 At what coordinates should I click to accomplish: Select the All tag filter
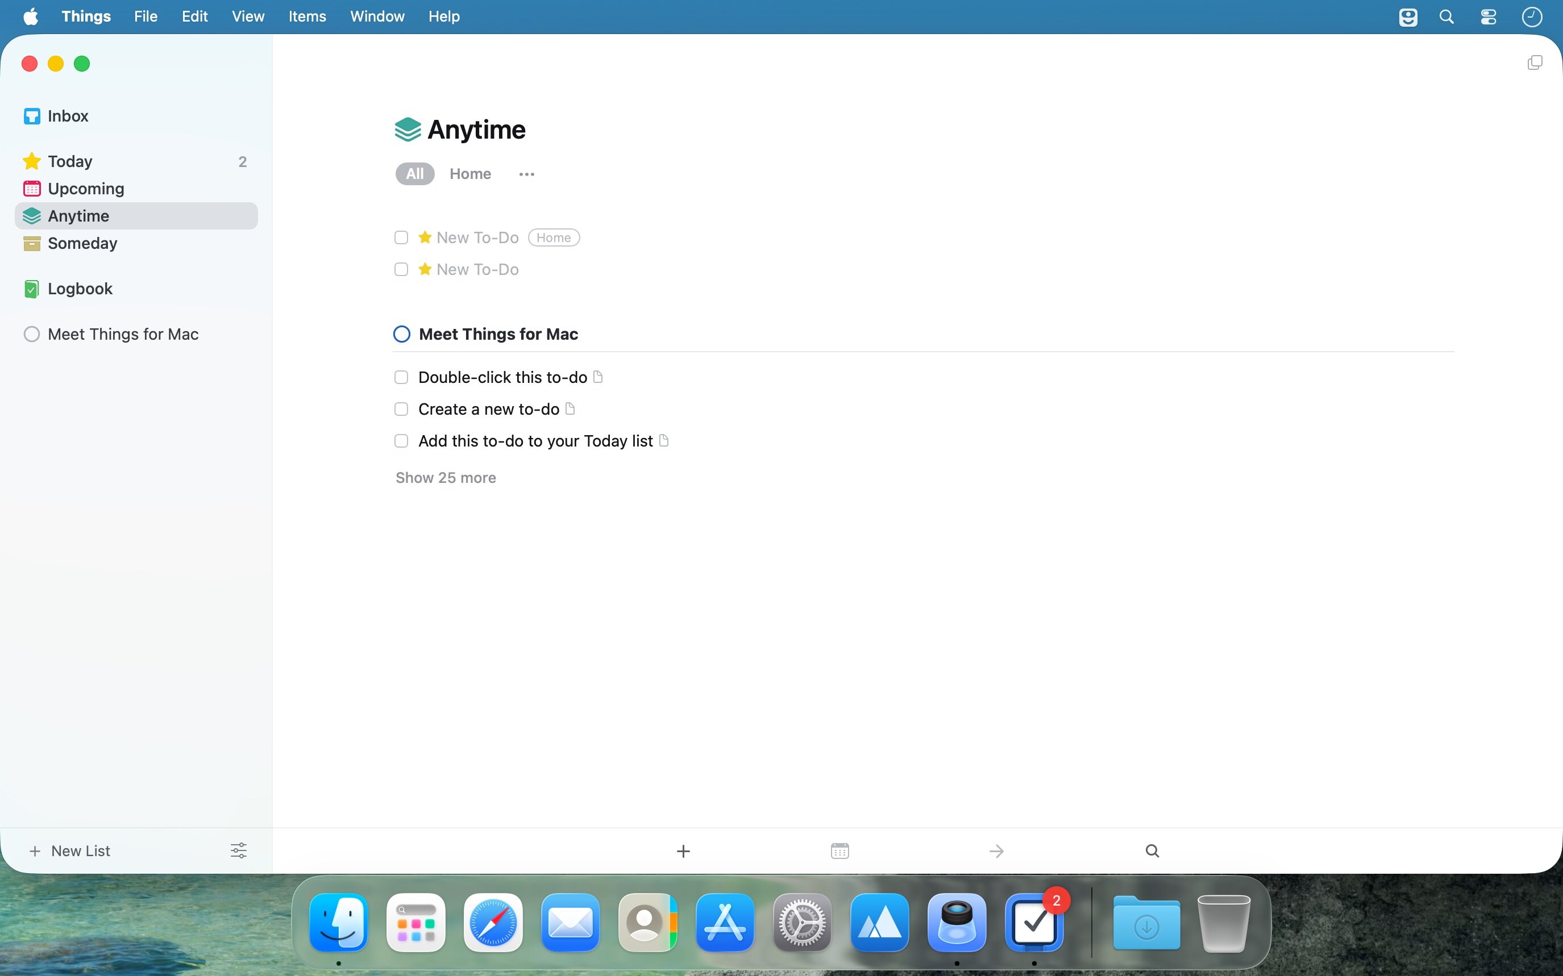click(414, 174)
